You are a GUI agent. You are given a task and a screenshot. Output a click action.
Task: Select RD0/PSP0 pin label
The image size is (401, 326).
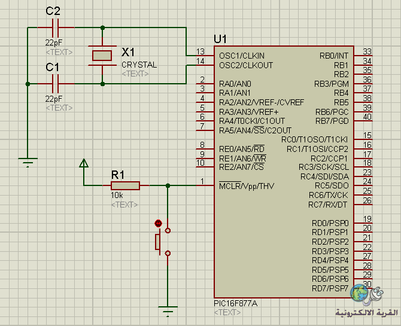point(330,224)
